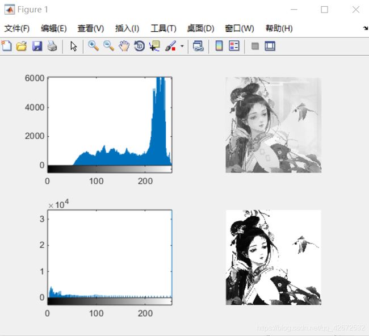Select the Data Cursor tool
Screen dimensions: 369x336
154,46
